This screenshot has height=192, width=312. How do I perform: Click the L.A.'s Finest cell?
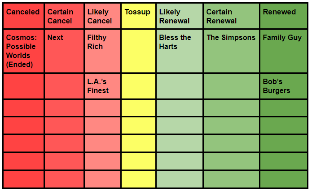102,86
